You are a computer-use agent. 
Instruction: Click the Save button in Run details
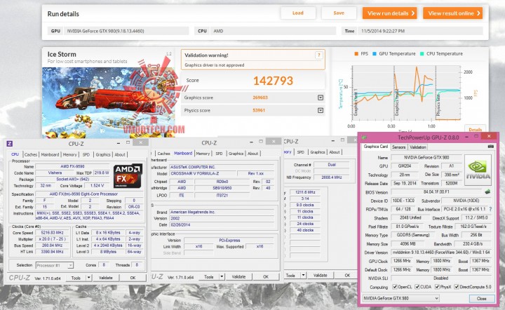pos(339,13)
